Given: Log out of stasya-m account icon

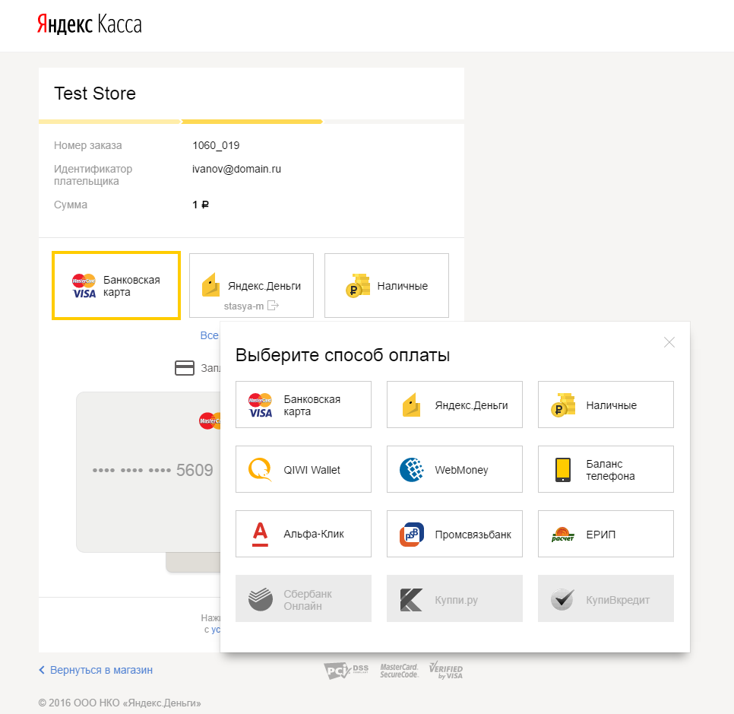Looking at the screenshot, I should coord(273,306).
